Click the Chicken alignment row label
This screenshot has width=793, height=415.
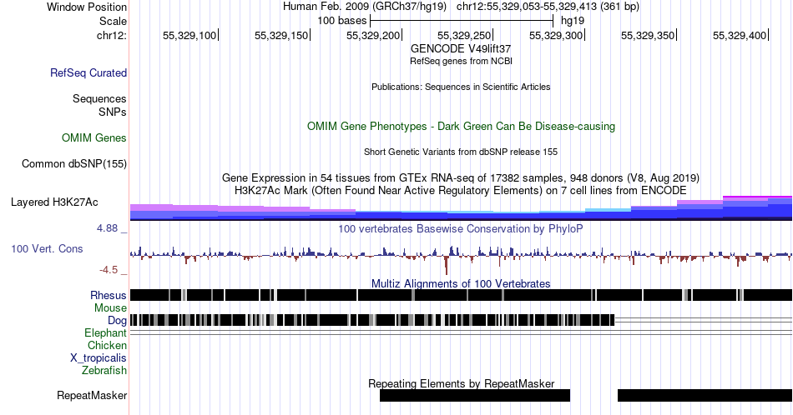tap(107, 345)
